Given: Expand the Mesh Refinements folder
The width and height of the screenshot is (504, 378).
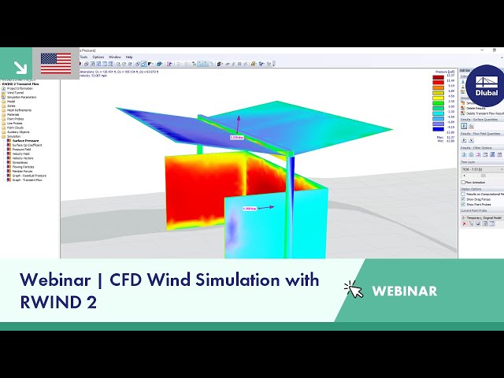Looking at the screenshot, I should (x=3, y=110).
